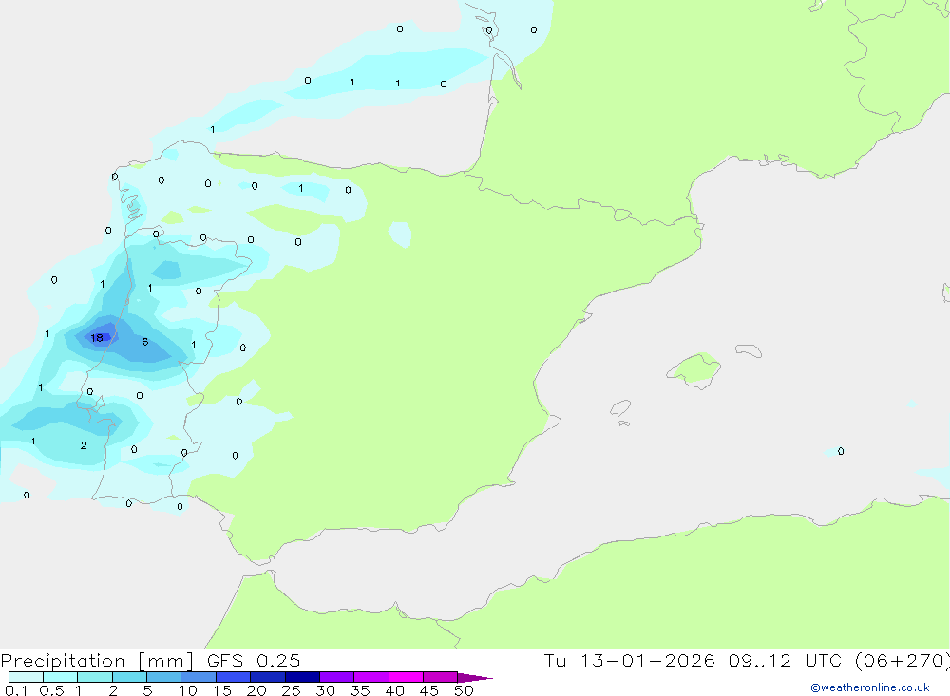
Task: Select the 35–40 mm magenta legend swatch
Action: pos(371,677)
